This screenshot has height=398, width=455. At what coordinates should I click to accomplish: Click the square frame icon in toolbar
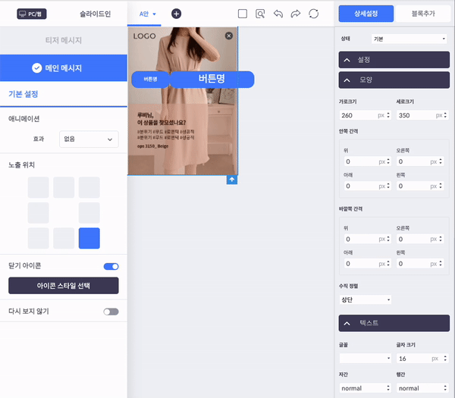tap(243, 14)
